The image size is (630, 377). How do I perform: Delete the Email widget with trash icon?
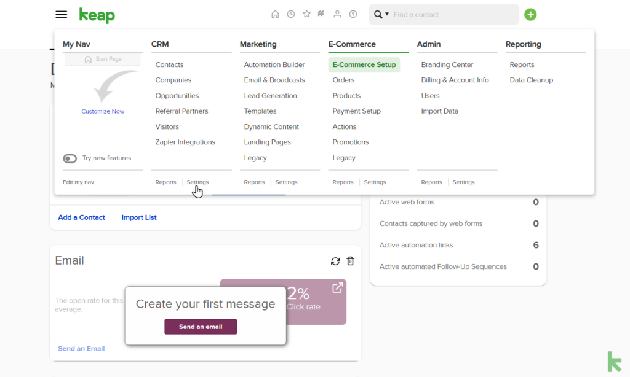350,261
